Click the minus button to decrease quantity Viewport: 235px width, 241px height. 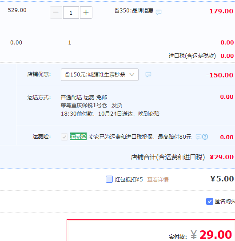coord(56,12)
